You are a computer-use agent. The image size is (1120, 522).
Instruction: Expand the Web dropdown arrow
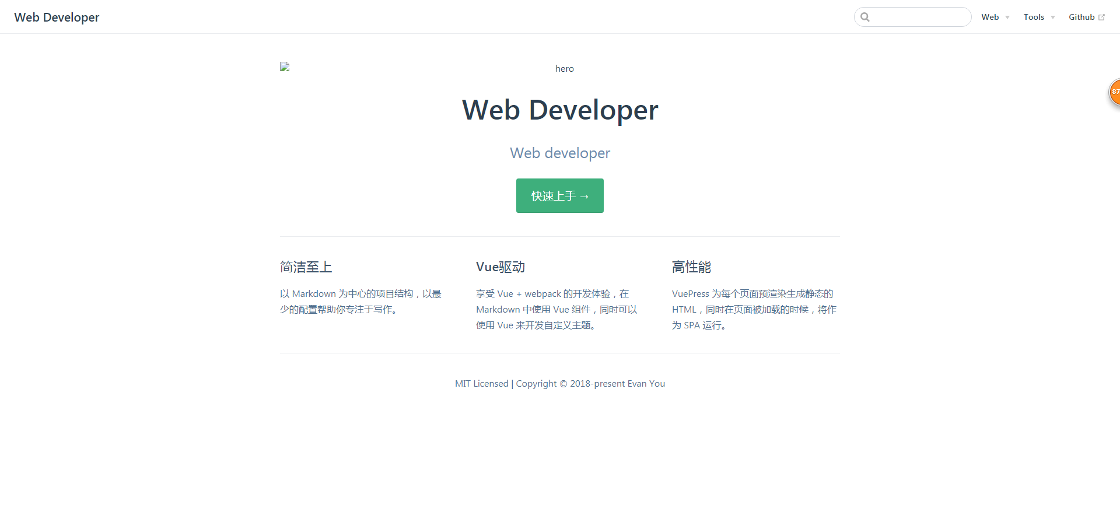click(x=1007, y=17)
